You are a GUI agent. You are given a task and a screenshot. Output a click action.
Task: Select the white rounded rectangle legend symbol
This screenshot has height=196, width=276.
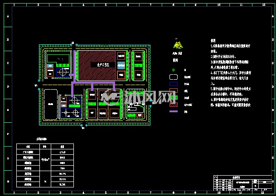point(174,77)
